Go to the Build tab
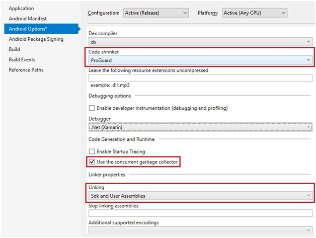This screenshot has width=316, height=238. pyautogui.click(x=14, y=49)
